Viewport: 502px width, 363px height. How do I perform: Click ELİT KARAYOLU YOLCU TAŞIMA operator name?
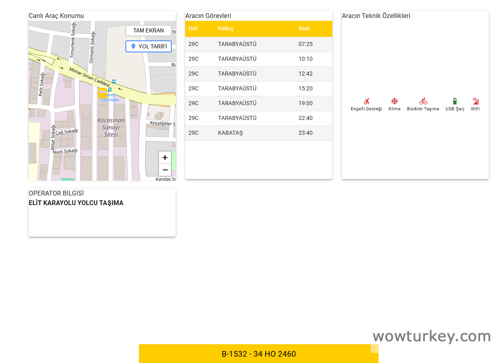76,203
